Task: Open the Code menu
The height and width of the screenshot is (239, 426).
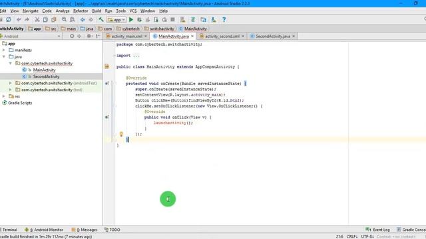Action: pyautogui.click(x=47, y=11)
